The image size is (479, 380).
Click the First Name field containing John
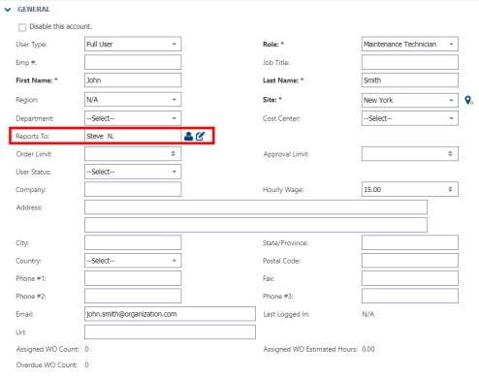pyautogui.click(x=133, y=80)
